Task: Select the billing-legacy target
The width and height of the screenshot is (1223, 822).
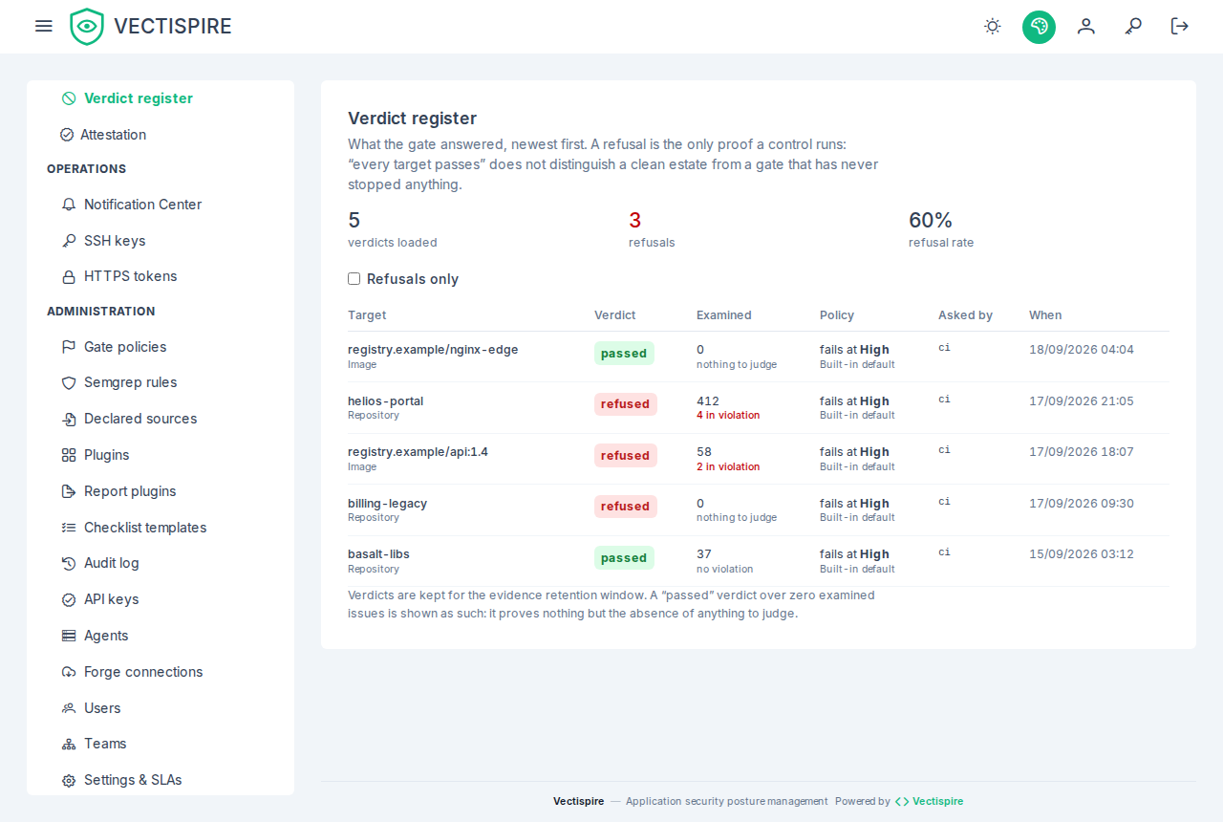Action: (x=387, y=504)
